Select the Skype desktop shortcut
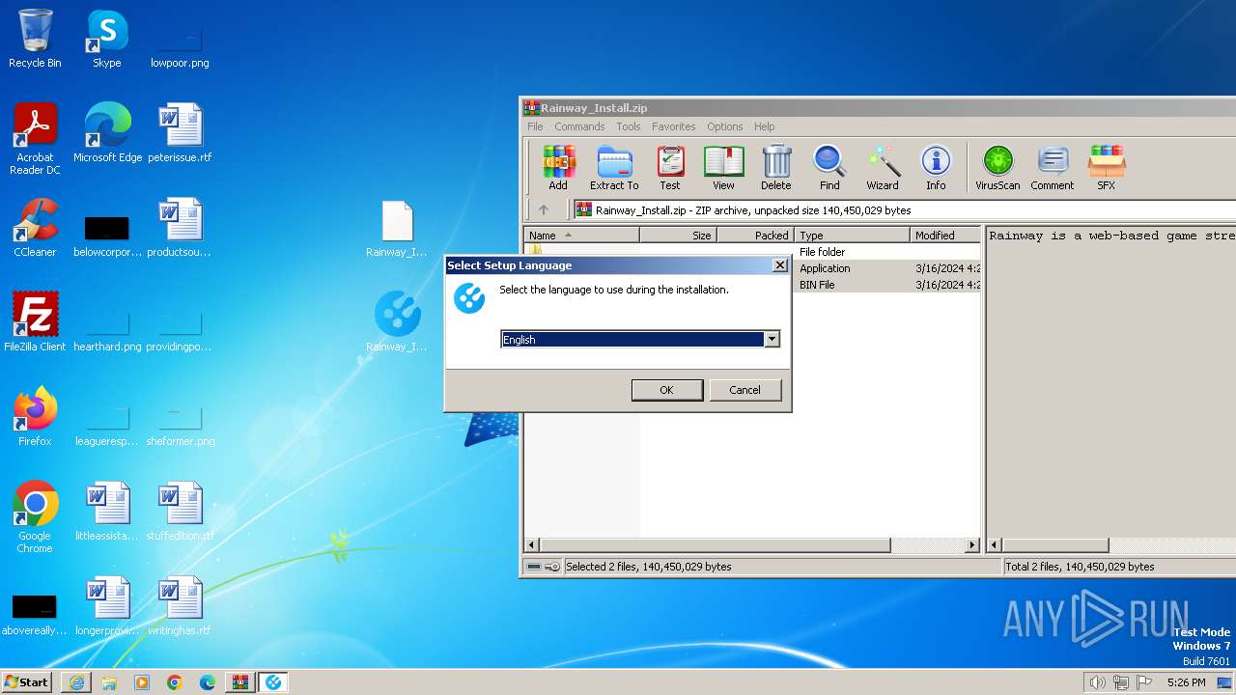 tap(107, 39)
